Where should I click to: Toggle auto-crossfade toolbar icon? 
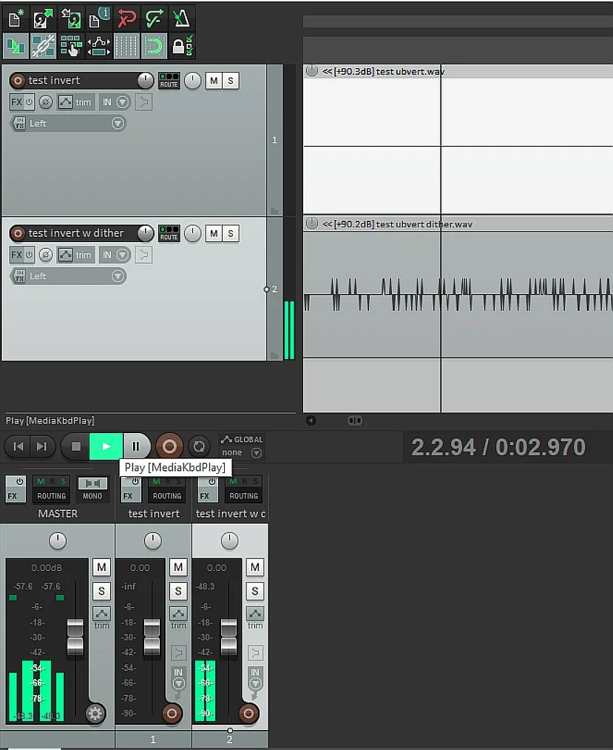pyautogui.click(x=16, y=47)
